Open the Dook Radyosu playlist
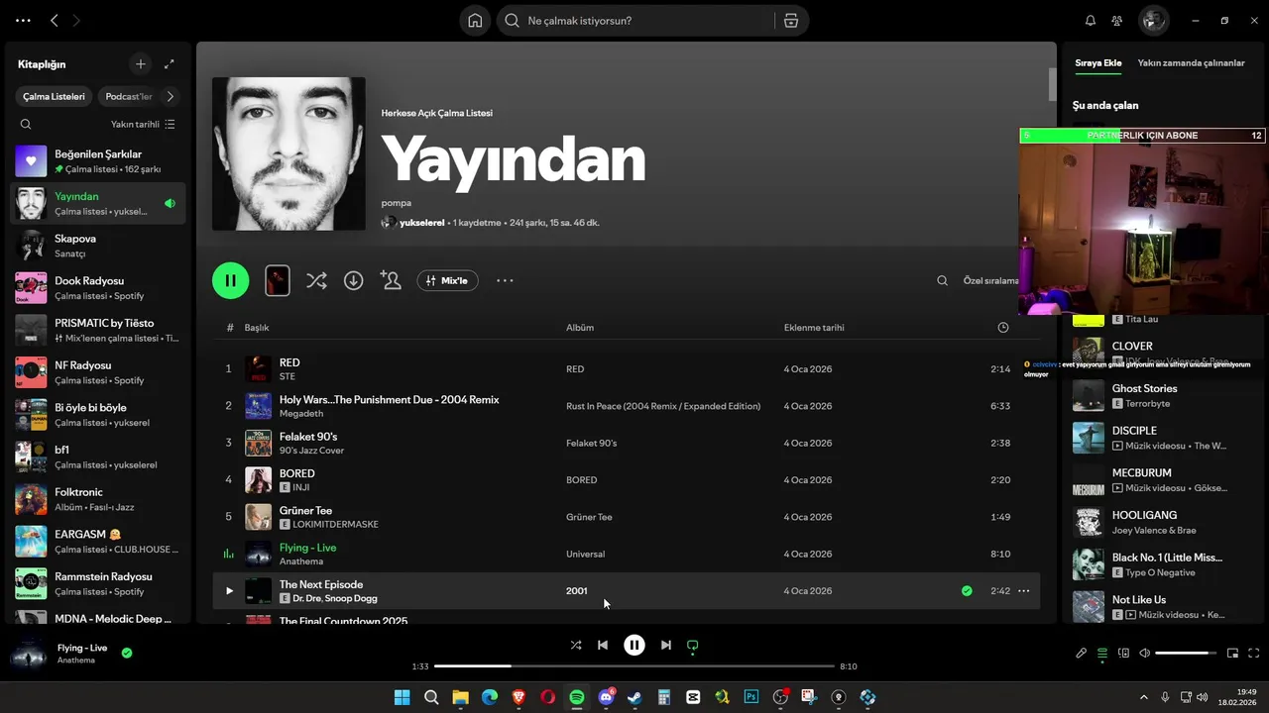 (x=98, y=287)
